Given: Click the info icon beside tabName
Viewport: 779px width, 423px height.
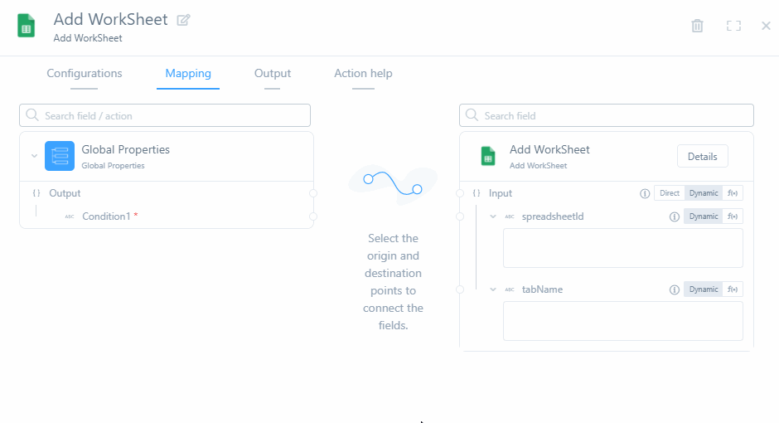Looking at the screenshot, I should [675, 289].
